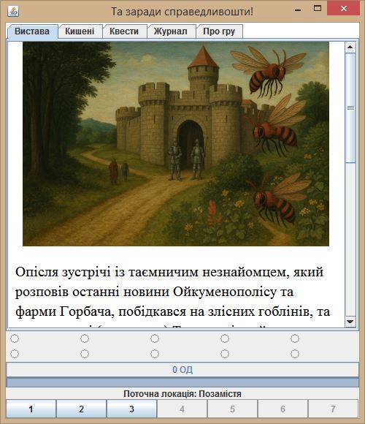This screenshot has height=424, width=365.
Task: Choose action button 2
Action: 81,409
